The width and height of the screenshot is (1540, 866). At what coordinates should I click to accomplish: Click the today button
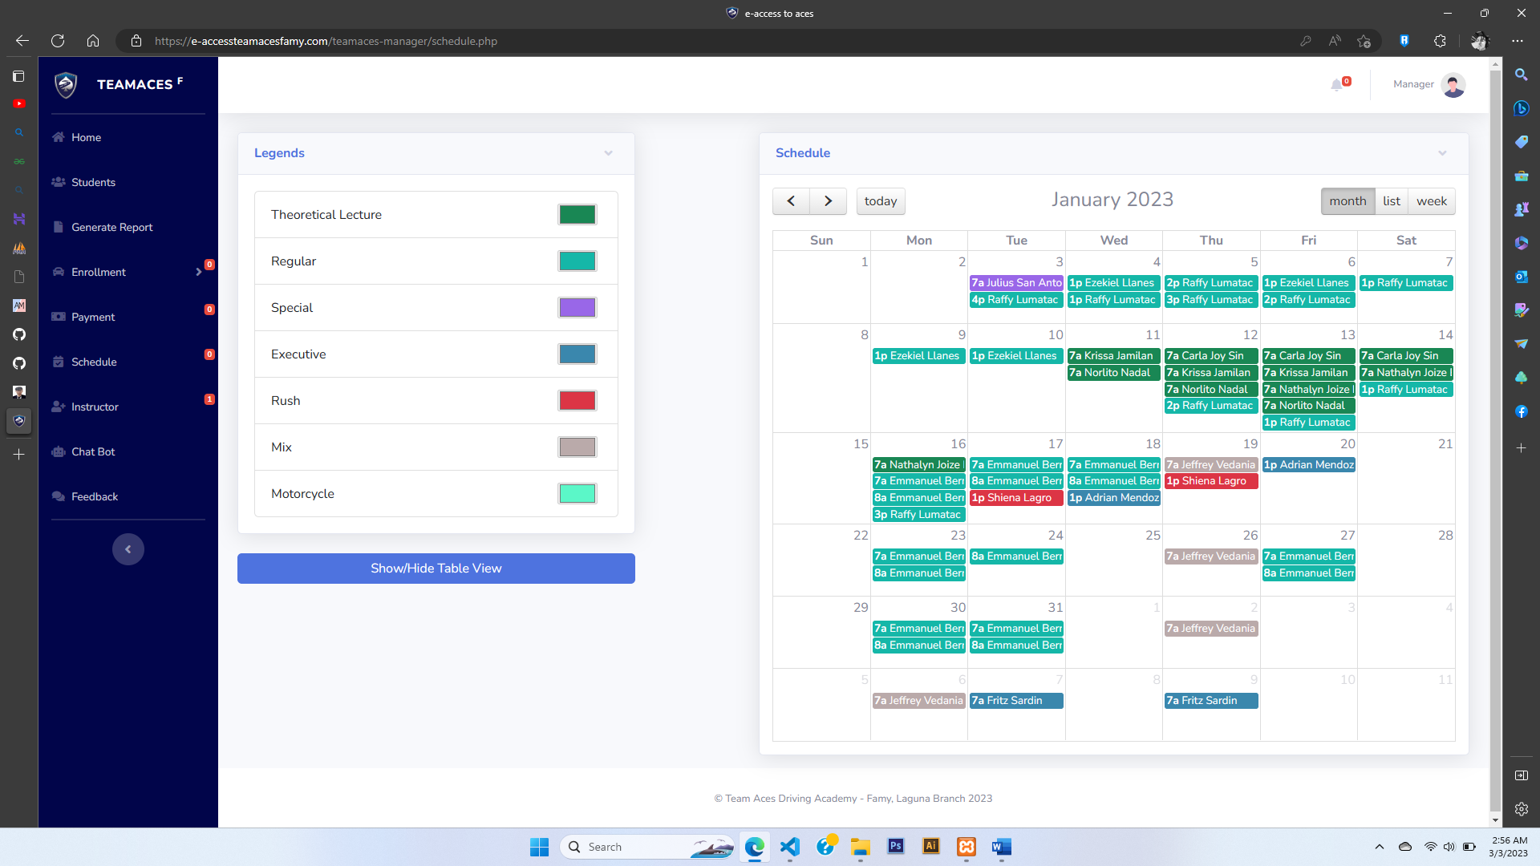[x=881, y=201]
